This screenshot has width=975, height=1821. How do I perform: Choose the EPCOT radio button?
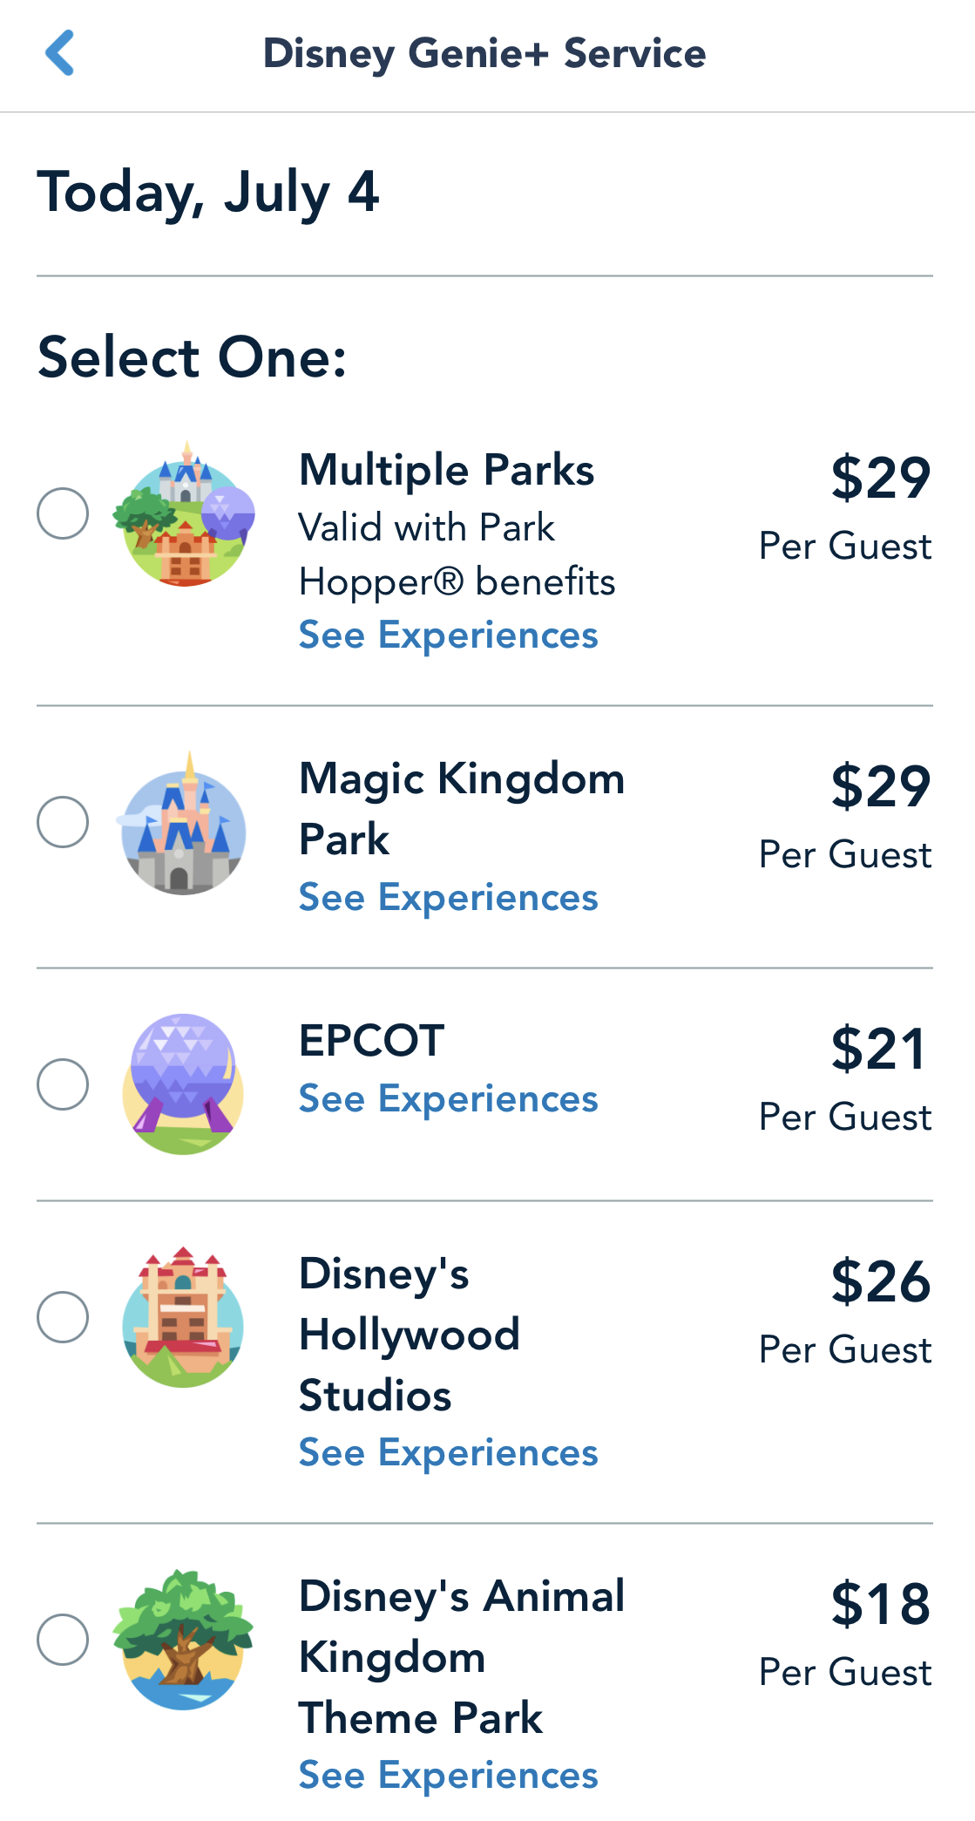pyautogui.click(x=63, y=1084)
